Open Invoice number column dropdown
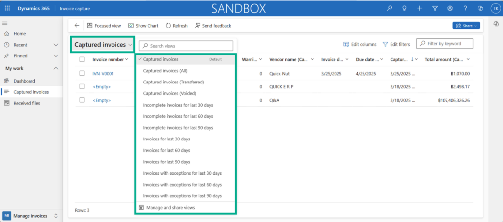The image size is (503, 222). click(x=127, y=59)
